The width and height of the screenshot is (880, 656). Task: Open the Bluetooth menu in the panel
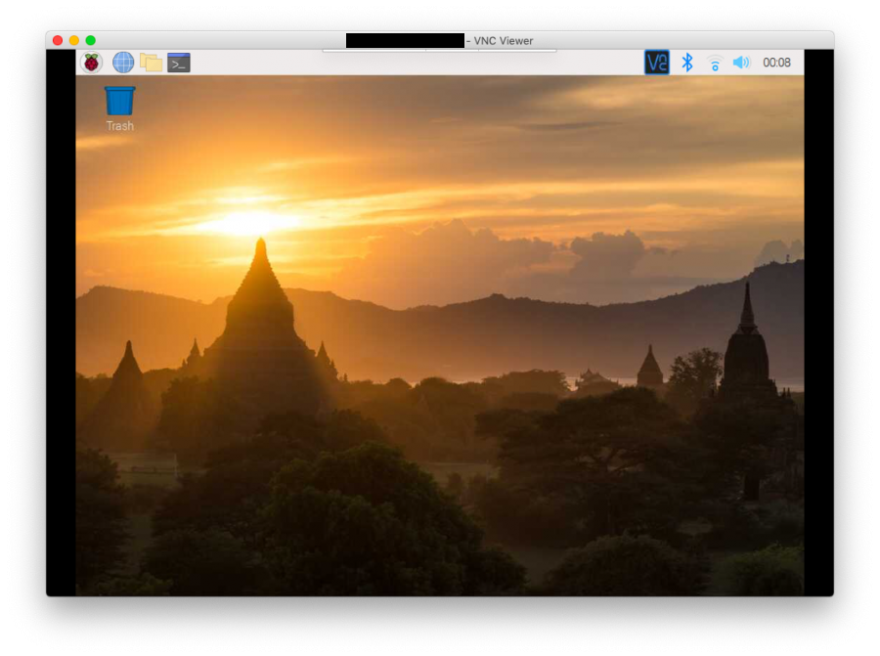[687, 63]
